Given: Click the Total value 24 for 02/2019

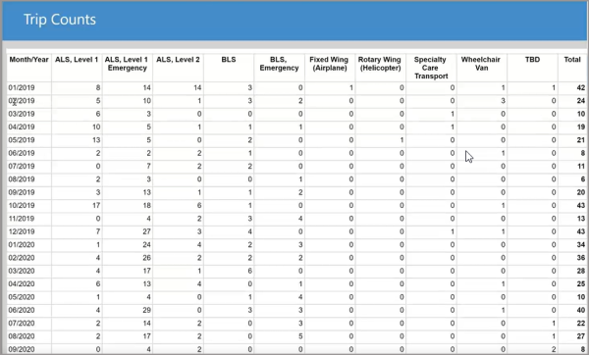Looking at the screenshot, I should tap(581, 101).
